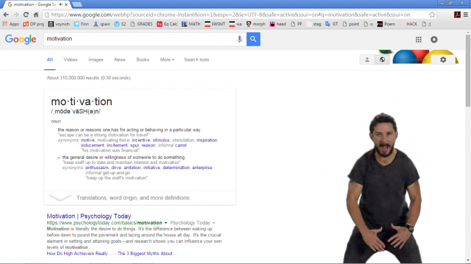Switch to the Videos tab
This screenshot has height=264, width=471.
[71, 59]
